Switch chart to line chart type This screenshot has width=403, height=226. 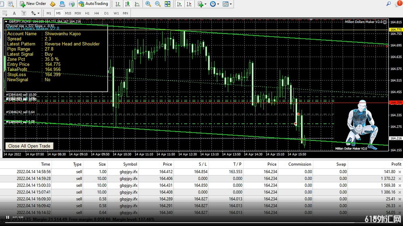(137, 4)
